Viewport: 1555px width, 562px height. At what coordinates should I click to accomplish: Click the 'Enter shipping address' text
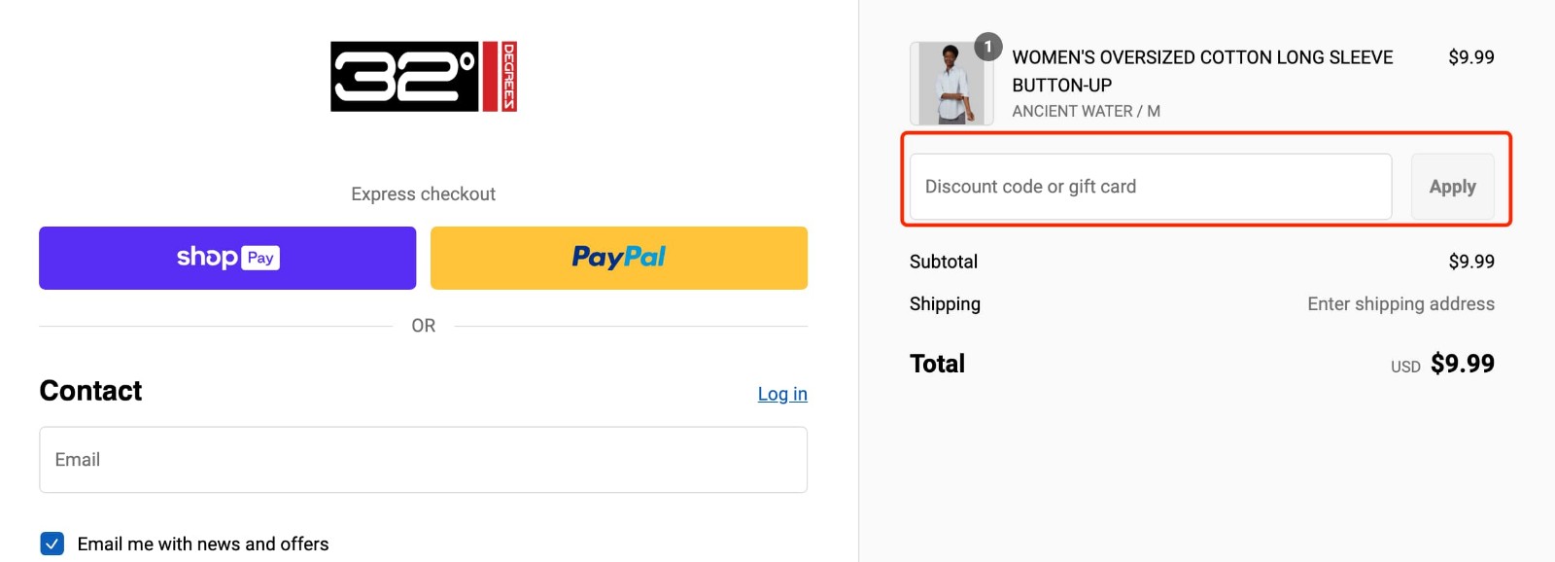1400,304
